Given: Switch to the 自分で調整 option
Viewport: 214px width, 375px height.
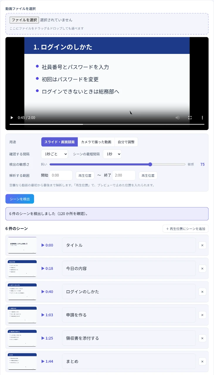Looking at the screenshot, I should [126, 142].
